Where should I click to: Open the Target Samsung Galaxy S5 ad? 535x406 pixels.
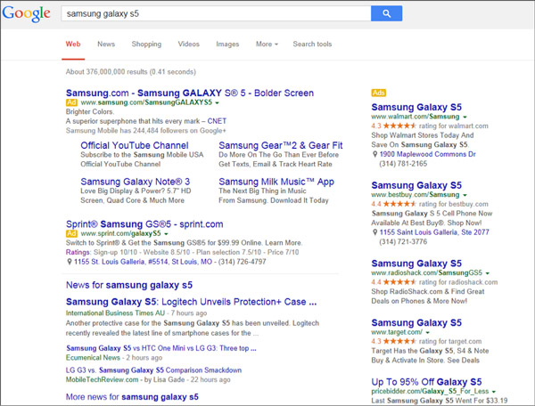pyautogui.click(x=416, y=323)
